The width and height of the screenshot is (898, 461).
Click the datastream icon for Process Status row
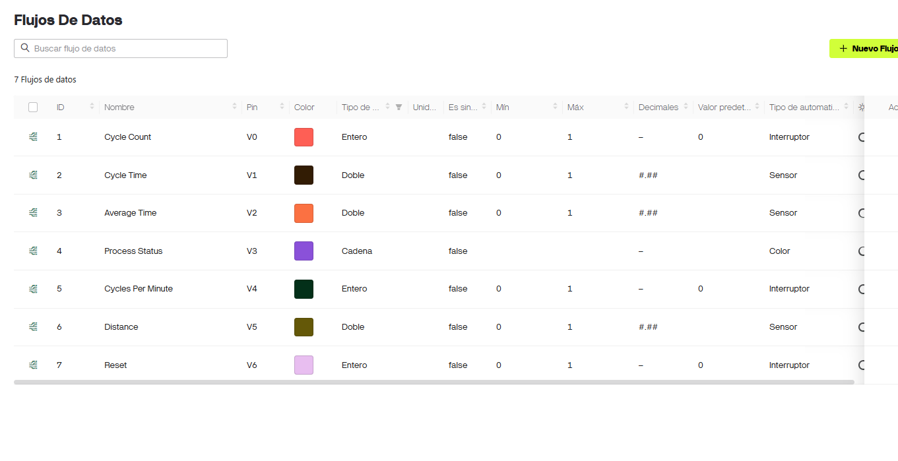[33, 251]
